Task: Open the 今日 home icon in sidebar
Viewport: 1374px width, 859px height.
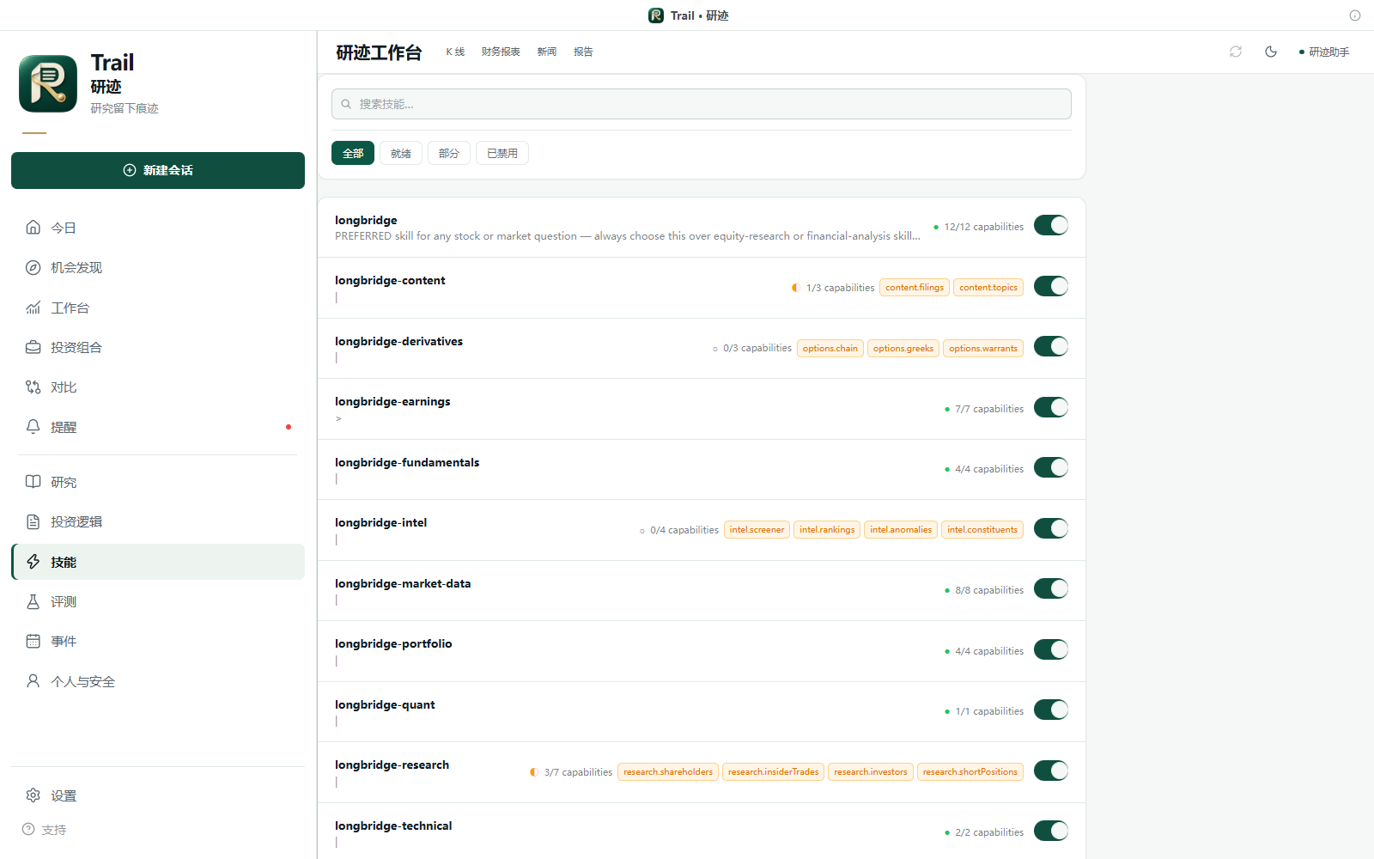Action: coord(33,228)
